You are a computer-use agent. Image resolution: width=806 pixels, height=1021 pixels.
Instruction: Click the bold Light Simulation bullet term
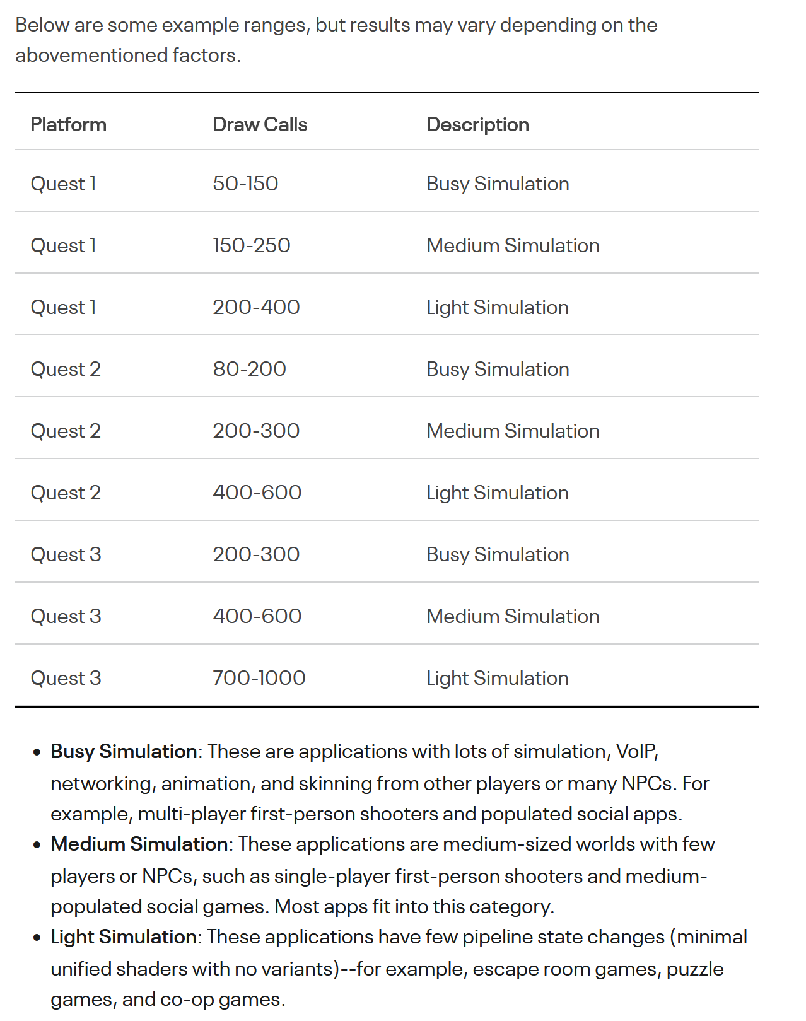[x=124, y=936]
